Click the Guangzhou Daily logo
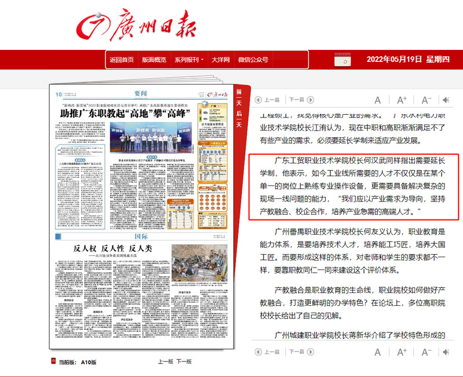Viewport: 463px width, 377px height. (137, 23)
